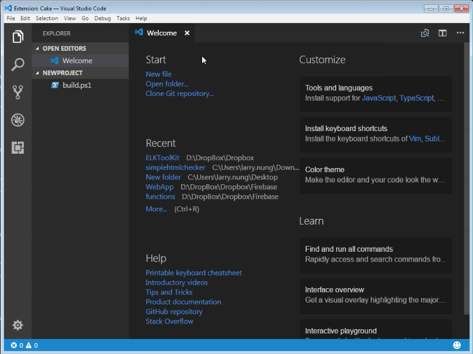This screenshot has width=473, height=354.
Task: Open the Debug view in activity bar
Action: (18, 120)
